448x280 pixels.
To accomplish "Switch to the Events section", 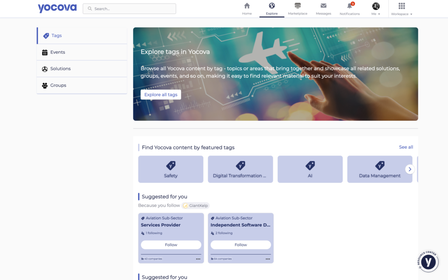I will 82,52.
